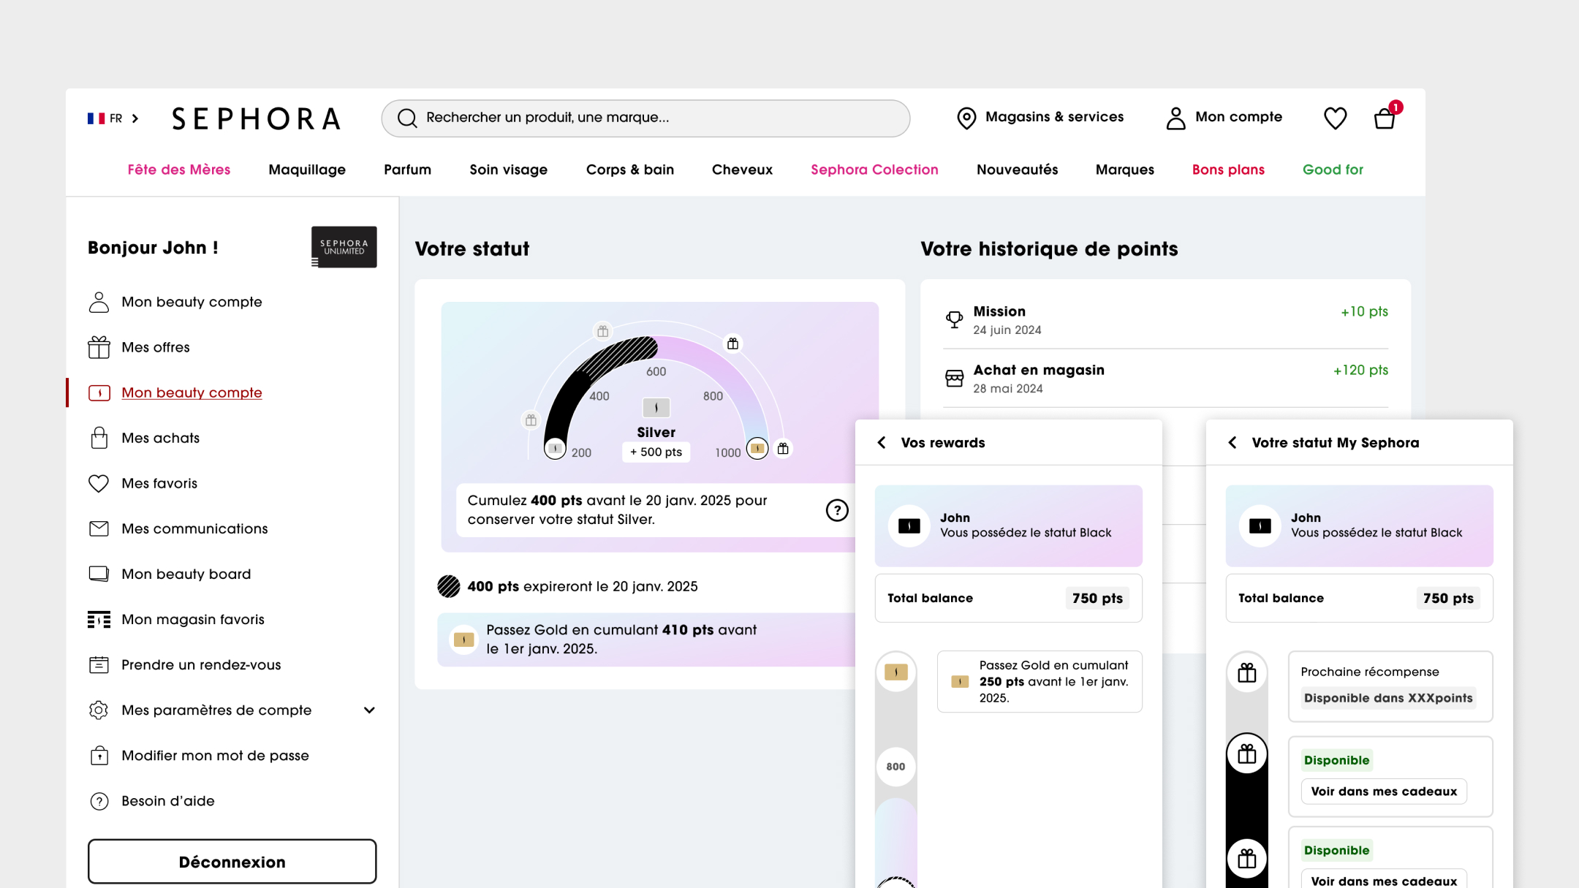
Task: Open the FR language selector
Action: pyautogui.click(x=113, y=118)
